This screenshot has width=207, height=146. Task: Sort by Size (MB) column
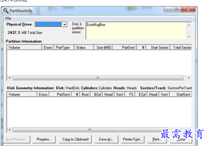(103, 47)
